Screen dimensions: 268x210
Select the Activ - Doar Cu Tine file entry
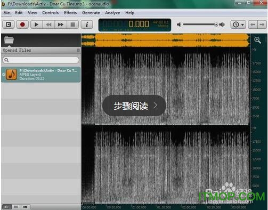tap(41, 75)
